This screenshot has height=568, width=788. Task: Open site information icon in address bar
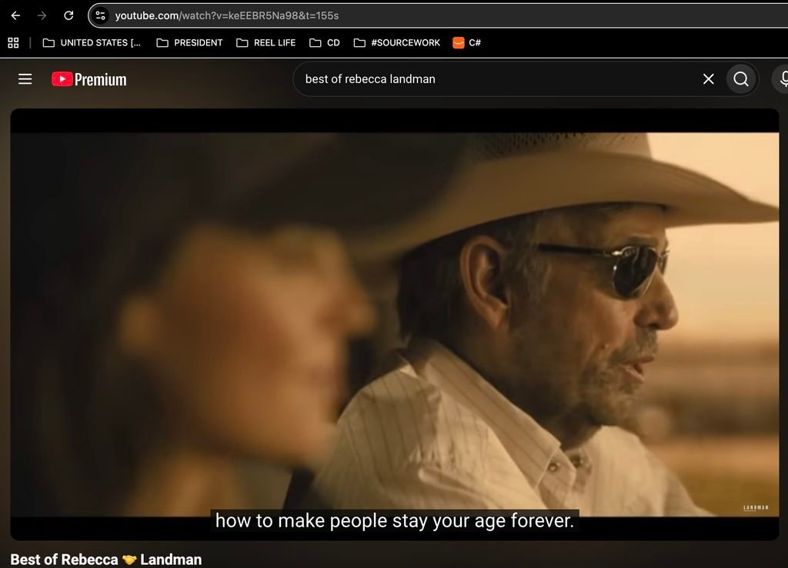click(x=101, y=15)
